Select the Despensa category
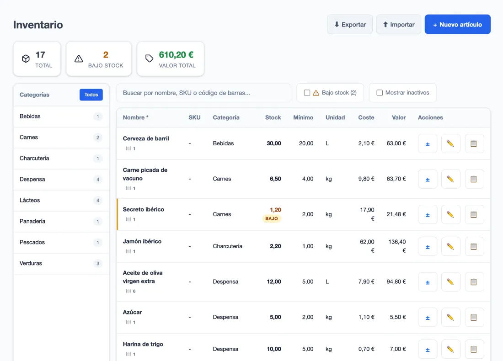The width and height of the screenshot is (503, 361). [61, 180]
